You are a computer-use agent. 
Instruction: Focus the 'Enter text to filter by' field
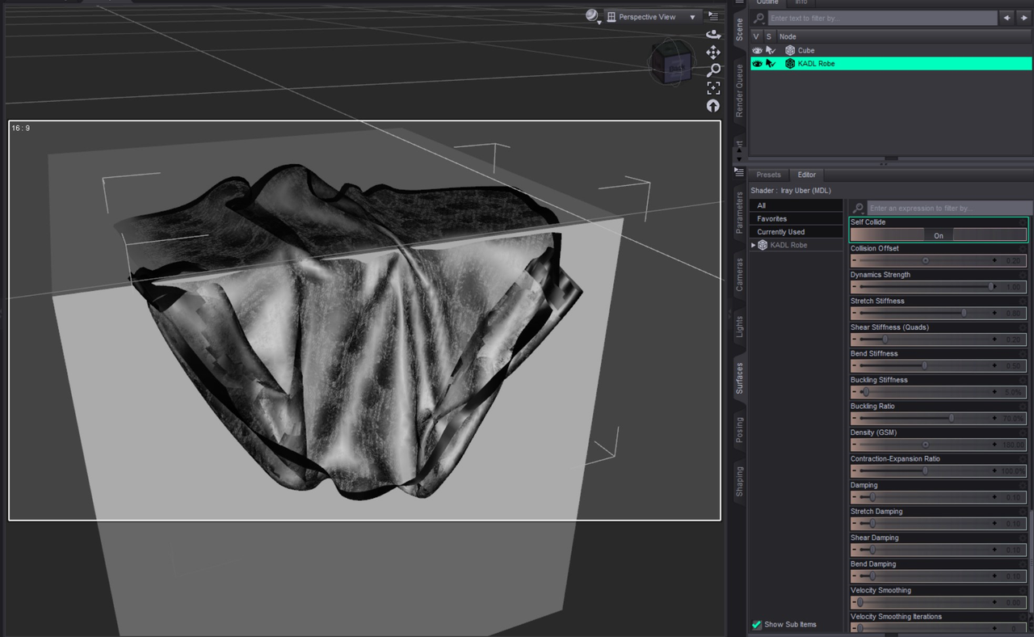click(x=882, y=18)
